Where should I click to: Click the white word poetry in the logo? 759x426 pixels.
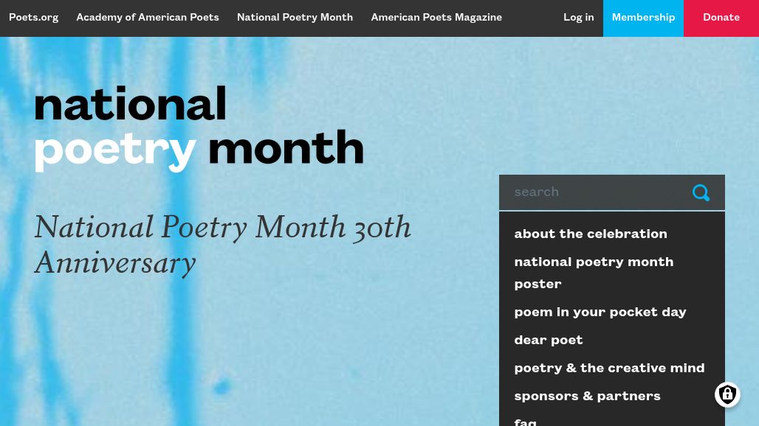(115, 150)
